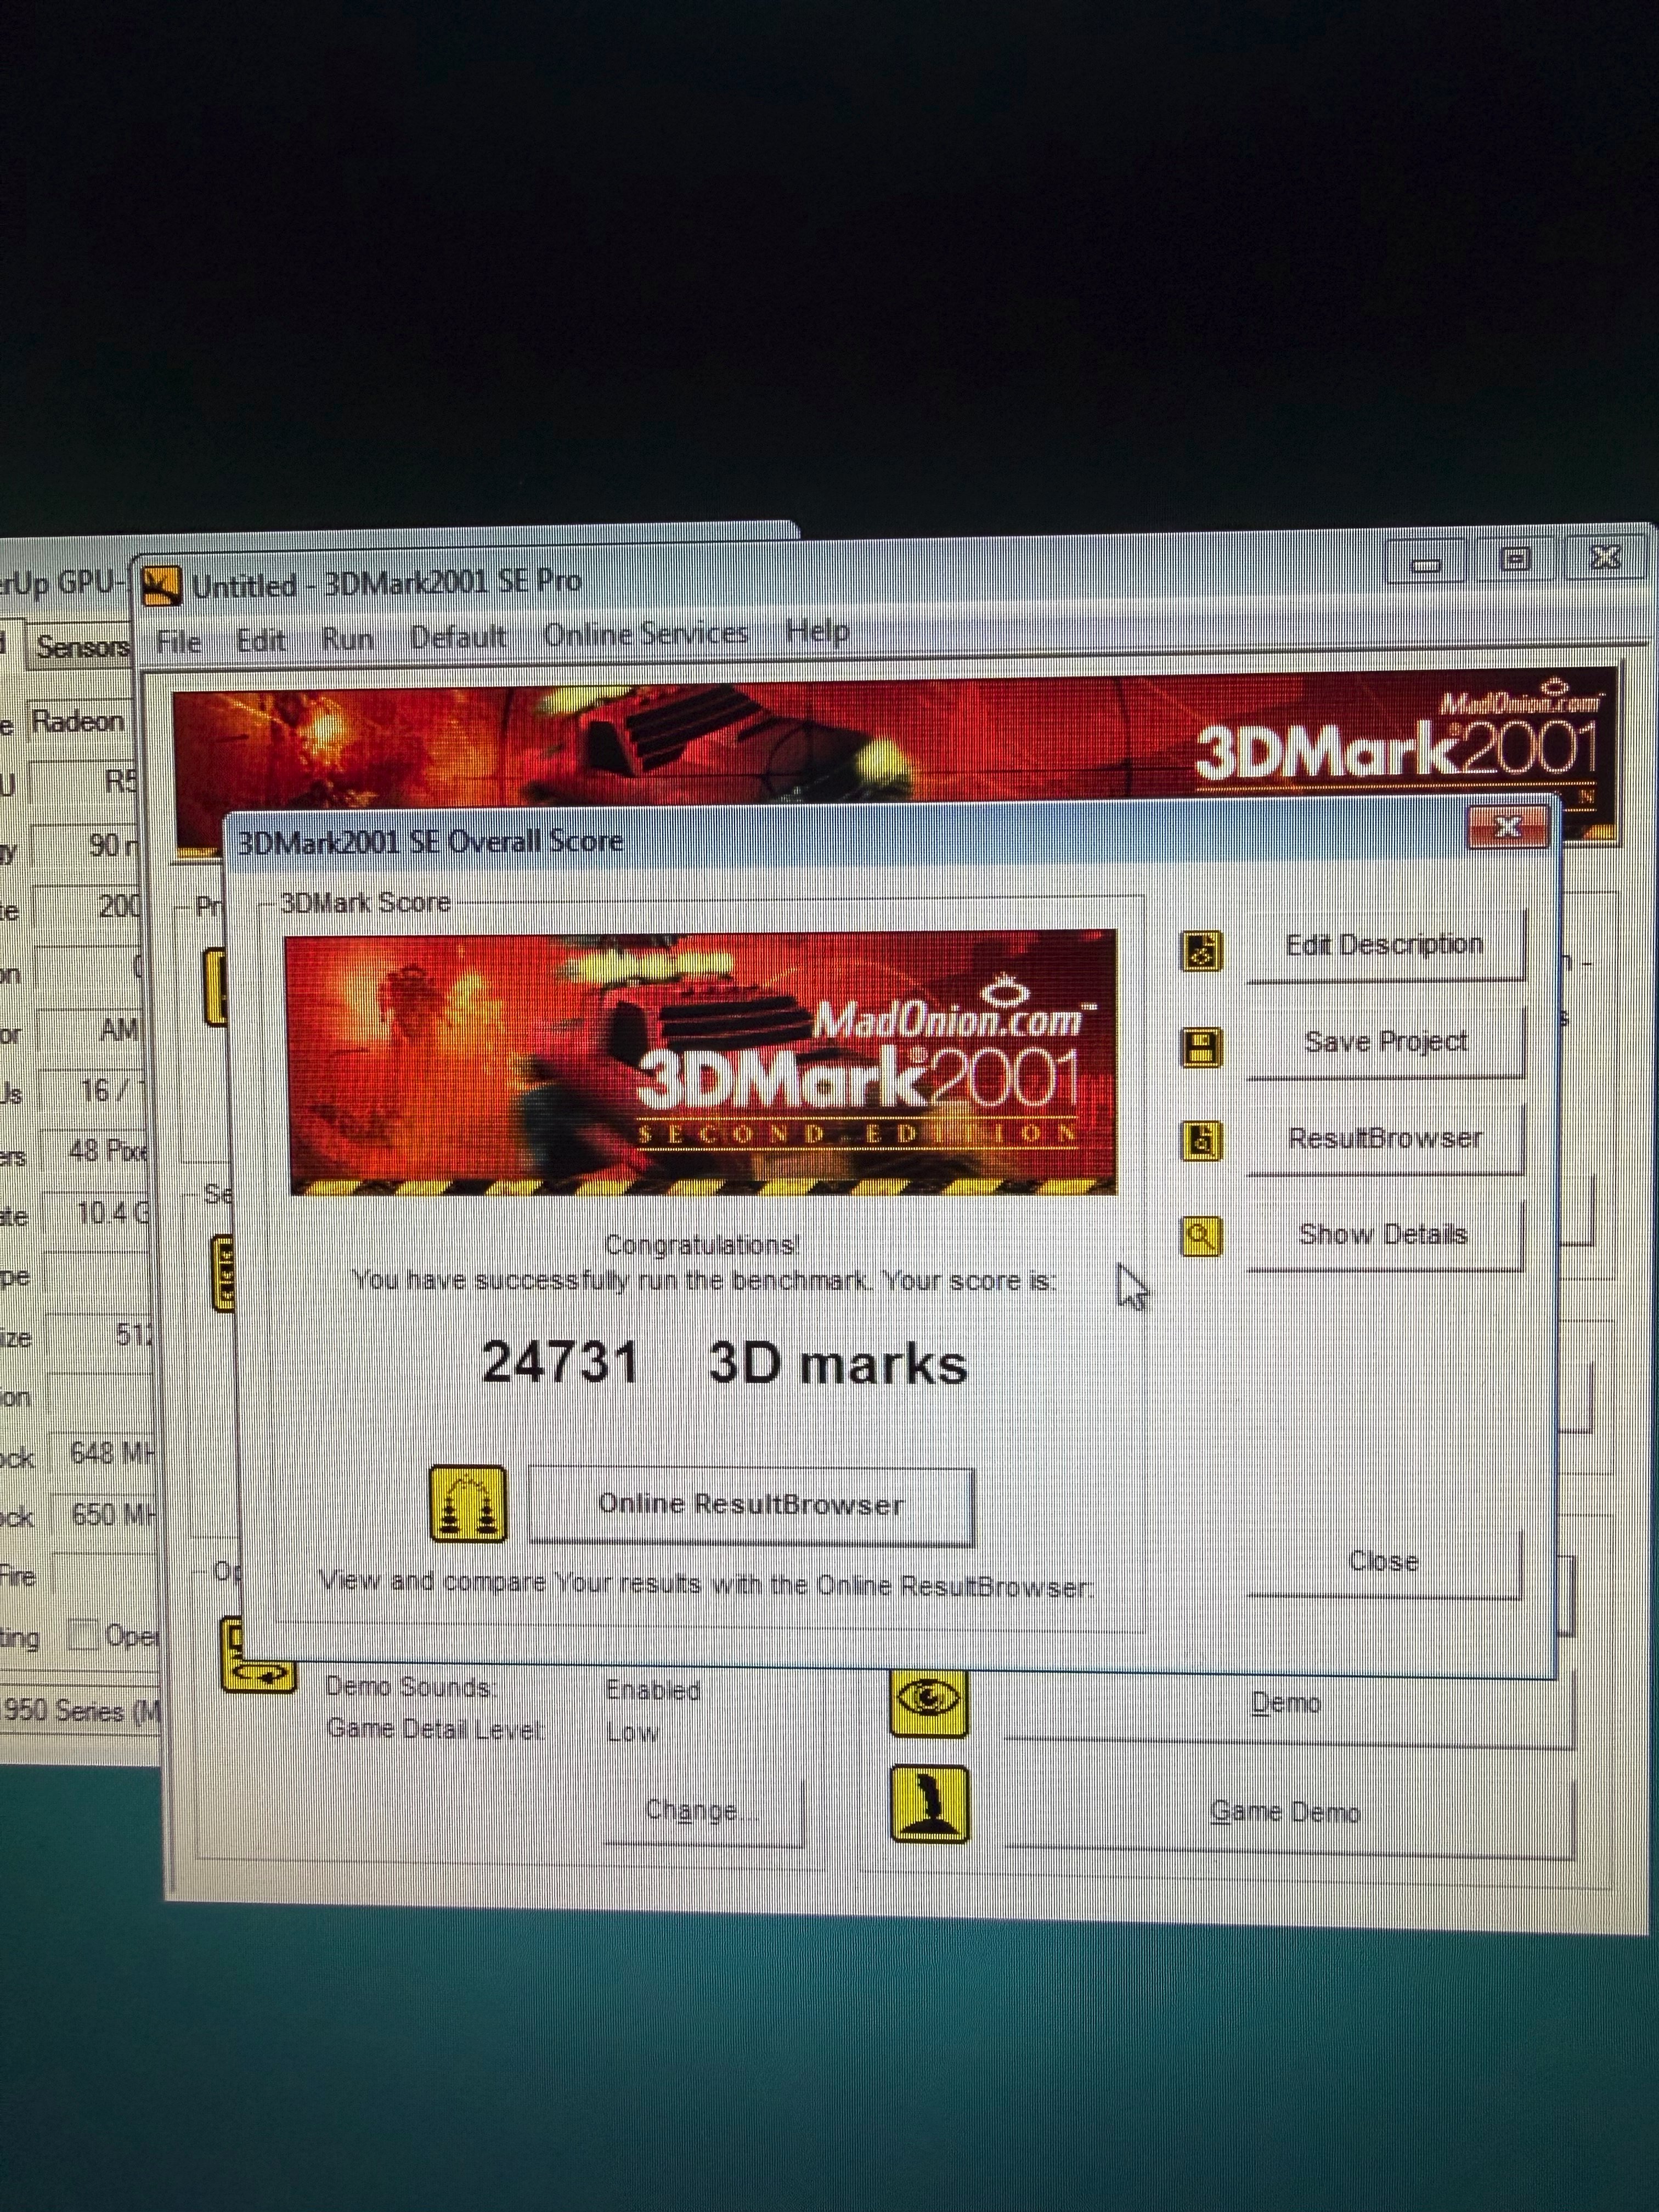The height and width of the screenshot is (2212, 1659).
Task: Minimize the 3DMark2001 SE Pro window
Action: click(1425, 562)
